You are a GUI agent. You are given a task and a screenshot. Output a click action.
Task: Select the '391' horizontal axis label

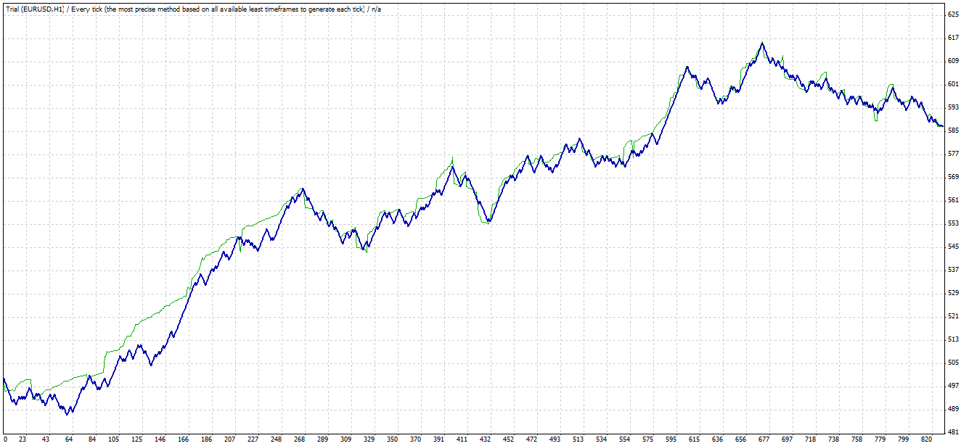click(x=438, y=439)
